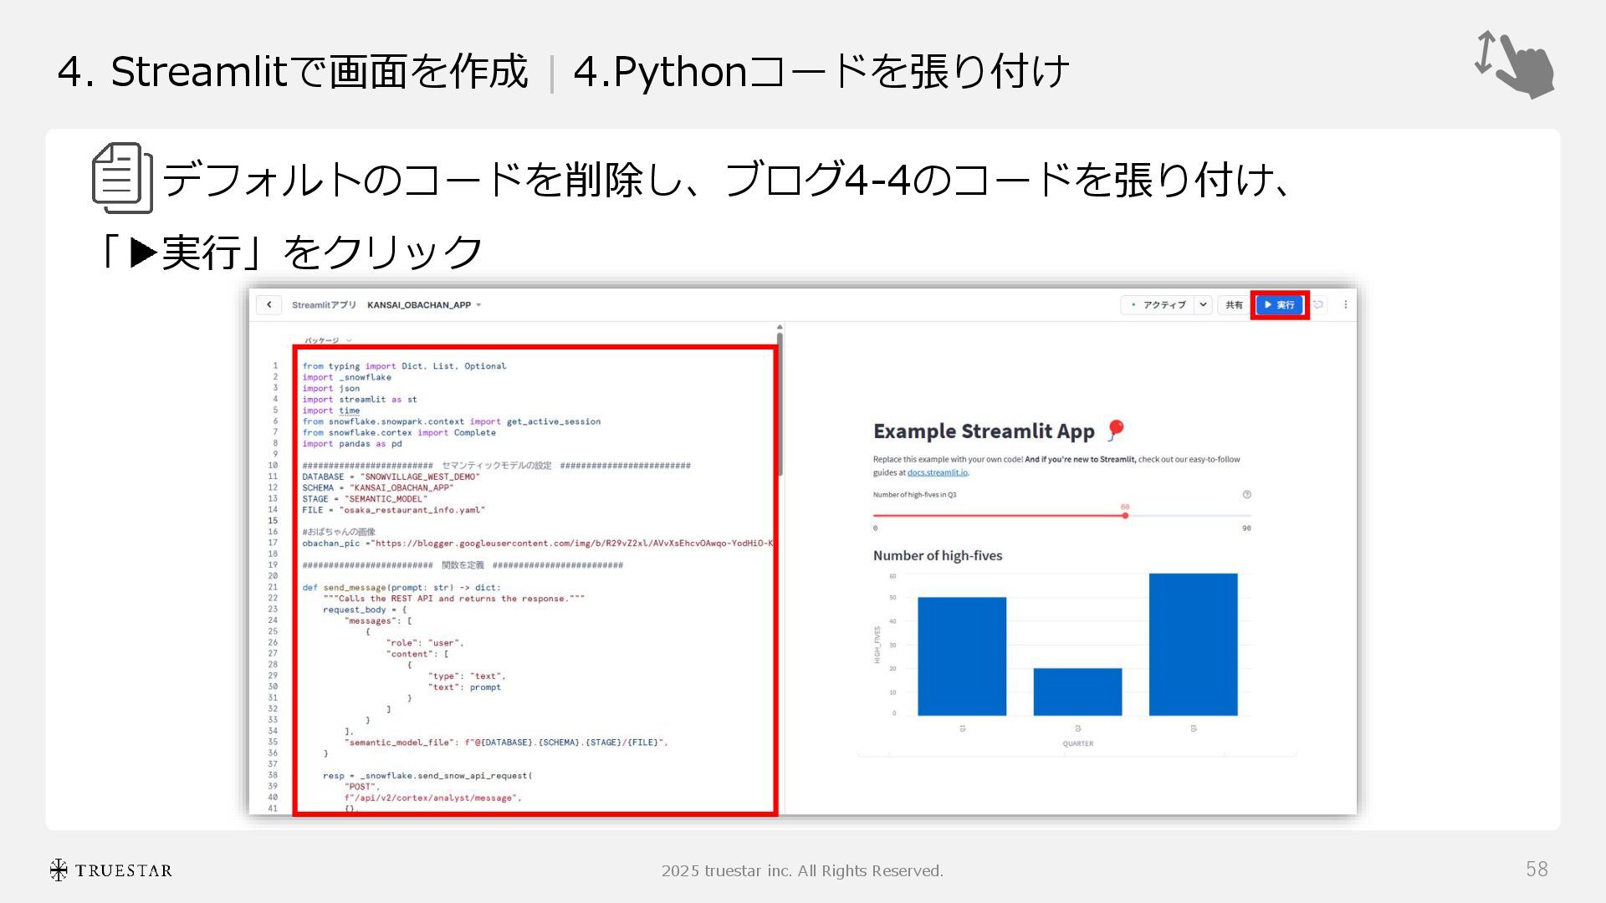The height and width of the screenshot is (903, 1606).
Task: Click the '_snowflake.send_snow_api_request(' line
Action: 427,776
